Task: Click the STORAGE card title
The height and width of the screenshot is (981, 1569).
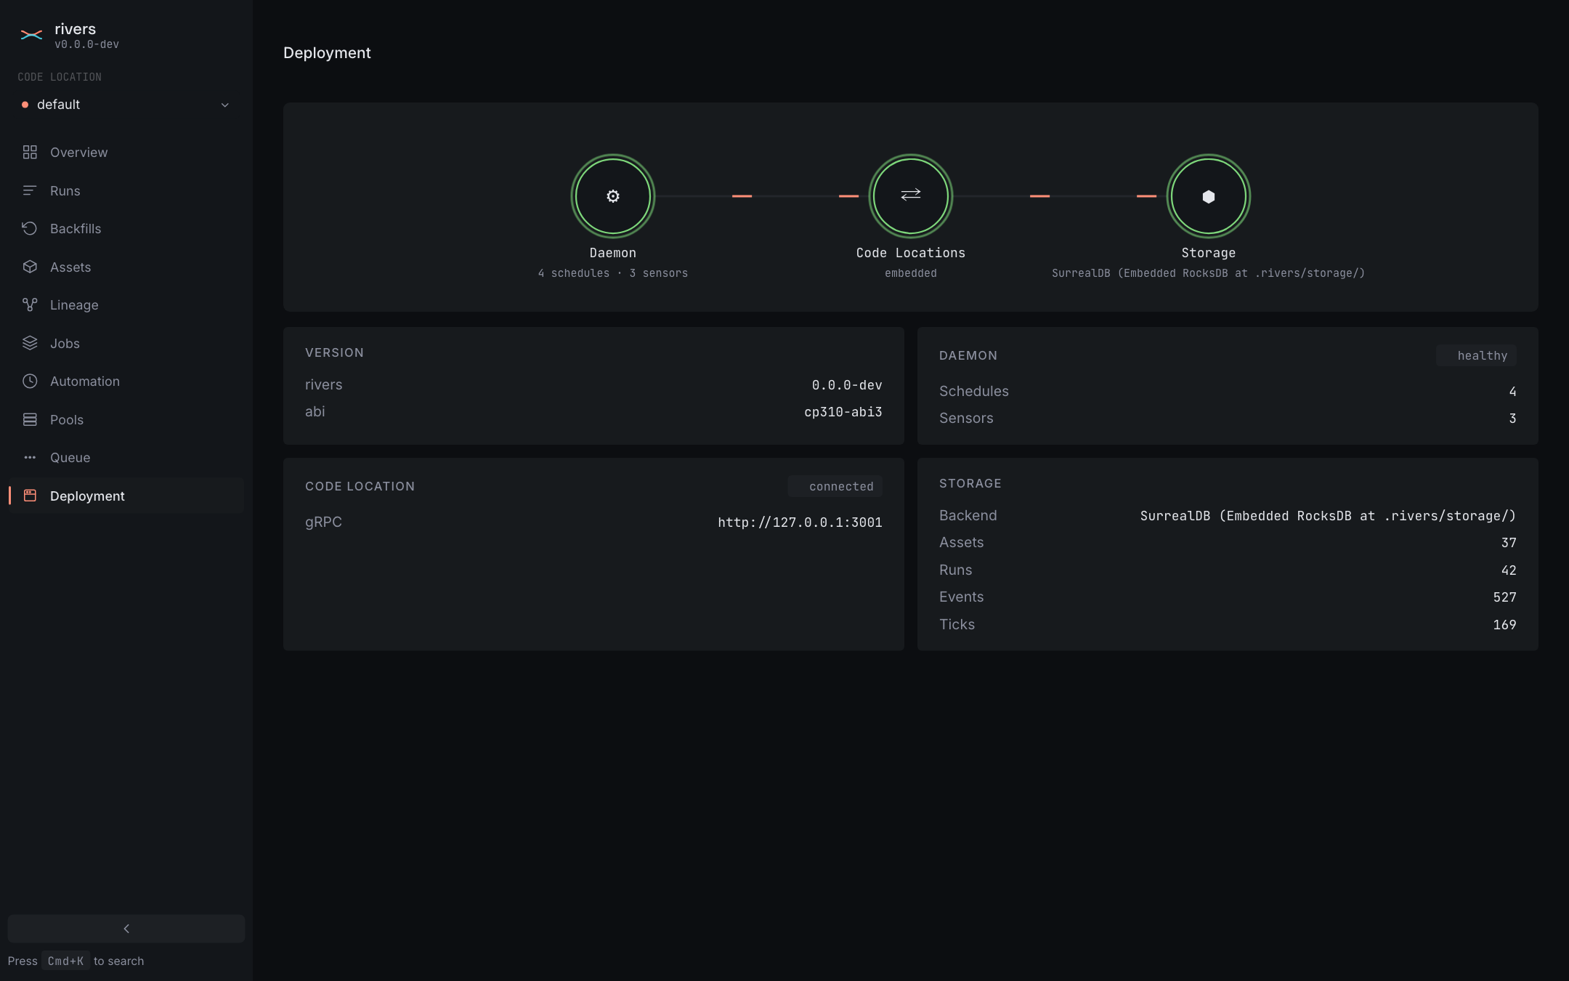Action: click(x=970, y=483)
